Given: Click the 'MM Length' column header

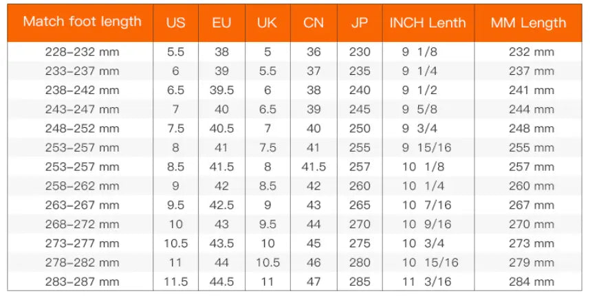Looking at the screenshot, I should point(528,23).
